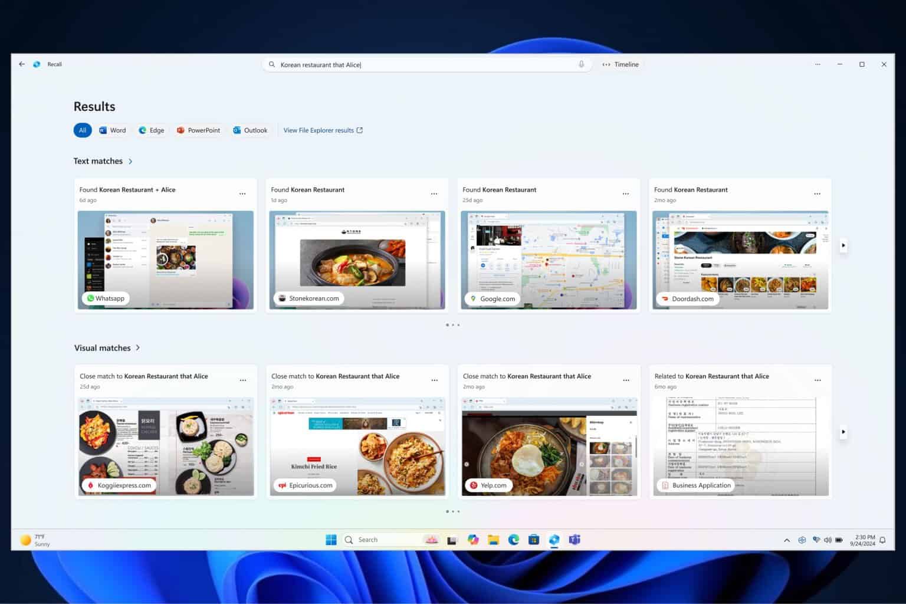Open the Timeline view

pyautogui.click(x=621, y=64)
